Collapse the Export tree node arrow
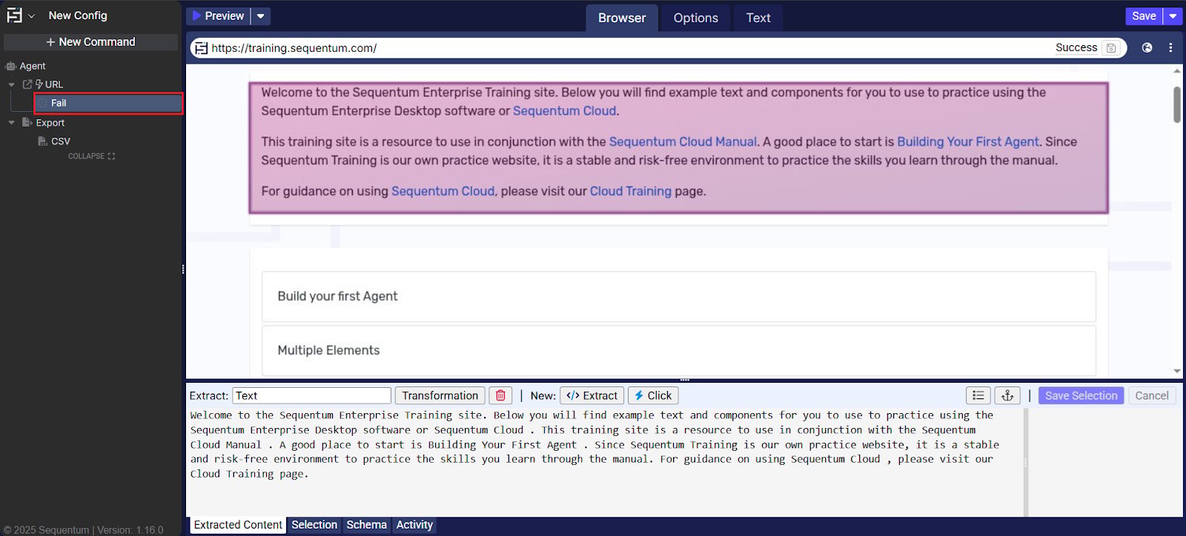This screenshot has height=536, width=1186. pyautogui.click(x=11, y=123)
